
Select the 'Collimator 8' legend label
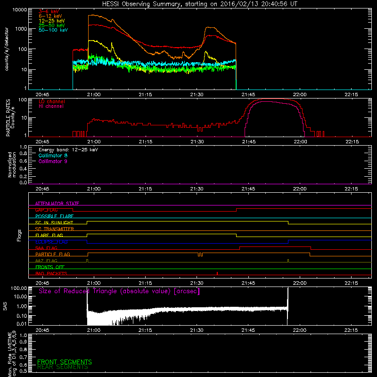click(x=53, y=156)
